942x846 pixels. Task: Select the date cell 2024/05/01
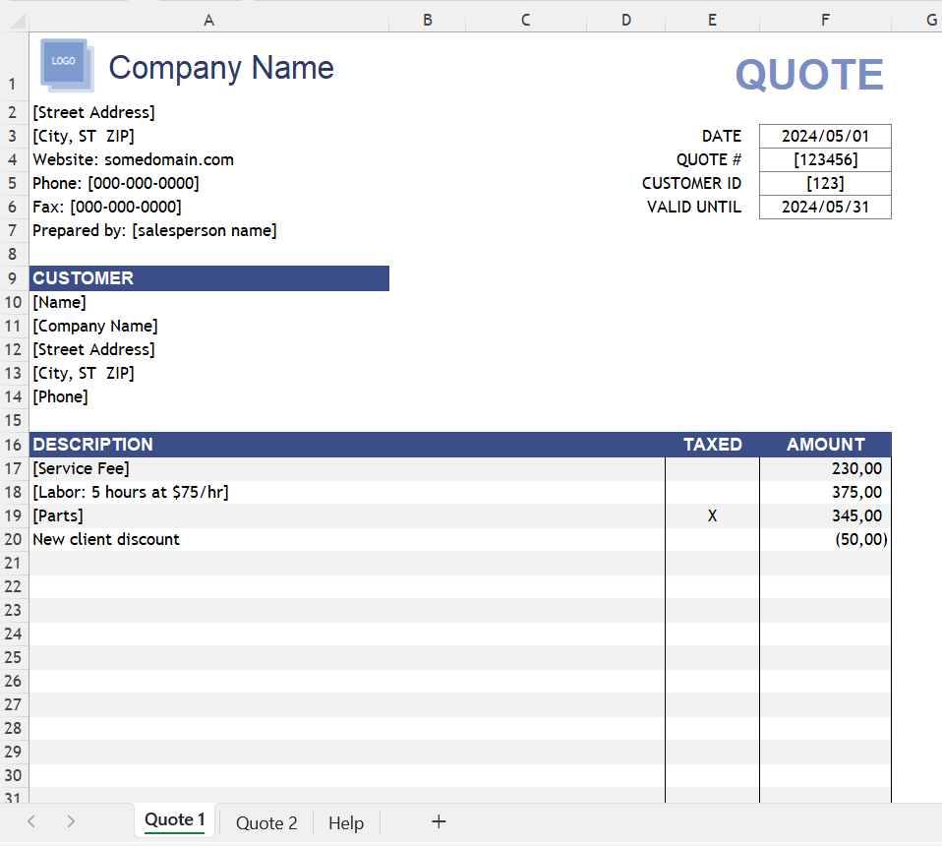coord(825,136)
